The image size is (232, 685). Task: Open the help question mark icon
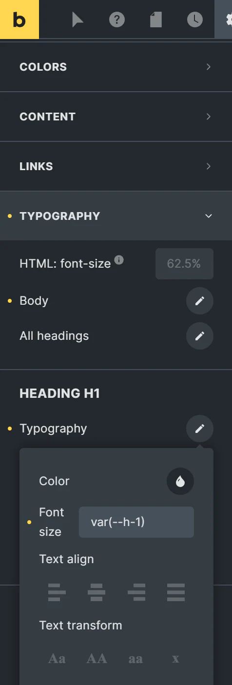(117, 20)
